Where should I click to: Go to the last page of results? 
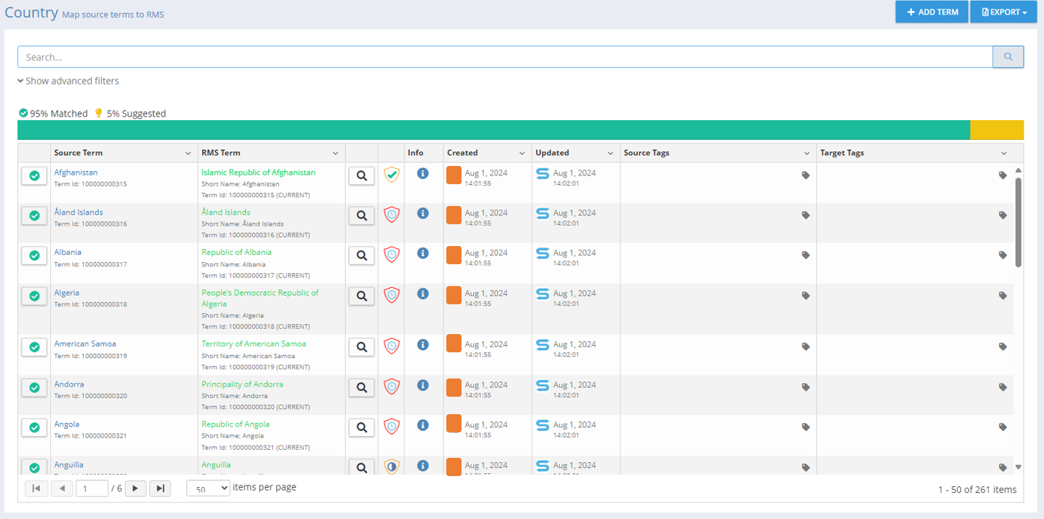[x=160, y=488]
